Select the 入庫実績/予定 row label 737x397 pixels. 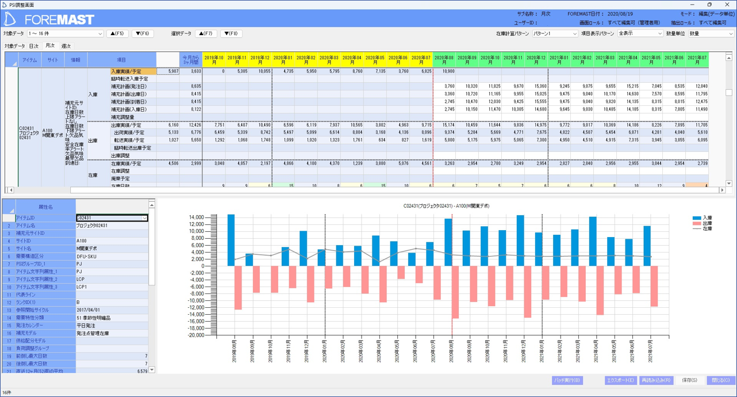pos(133,71)
